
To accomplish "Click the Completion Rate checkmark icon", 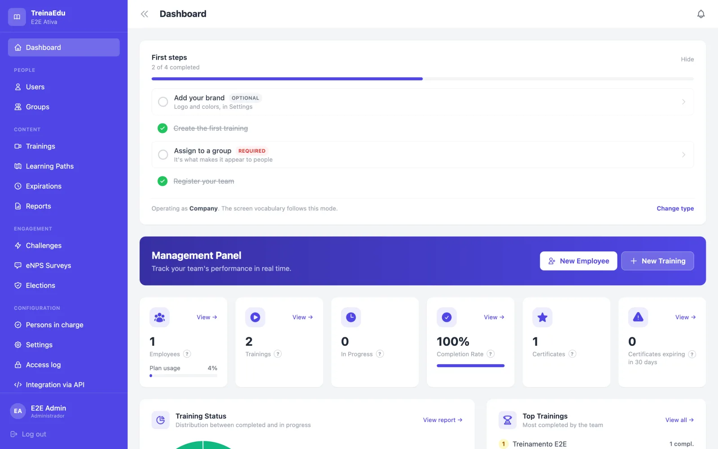I will pos(447,317).
